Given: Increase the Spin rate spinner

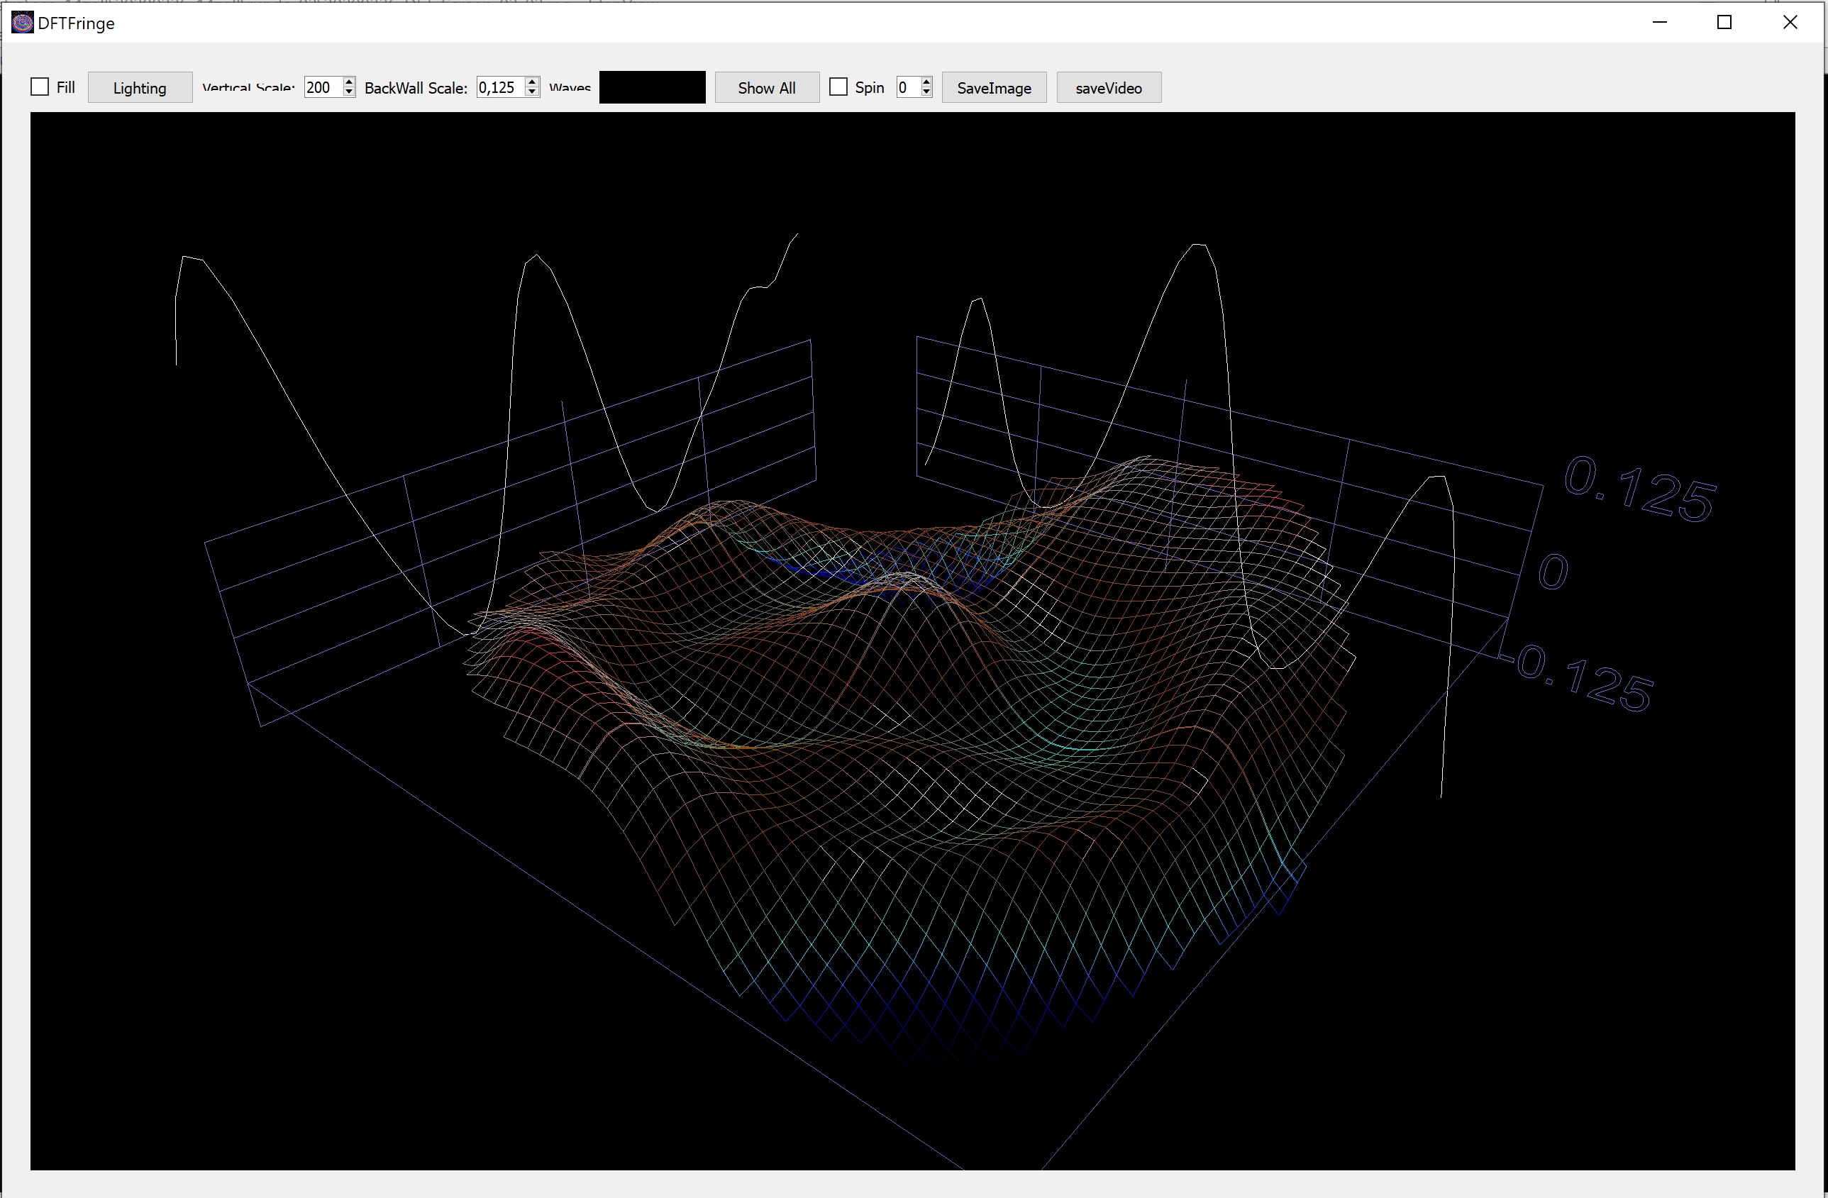Looking at the screenshot, I should pos(927,82).
